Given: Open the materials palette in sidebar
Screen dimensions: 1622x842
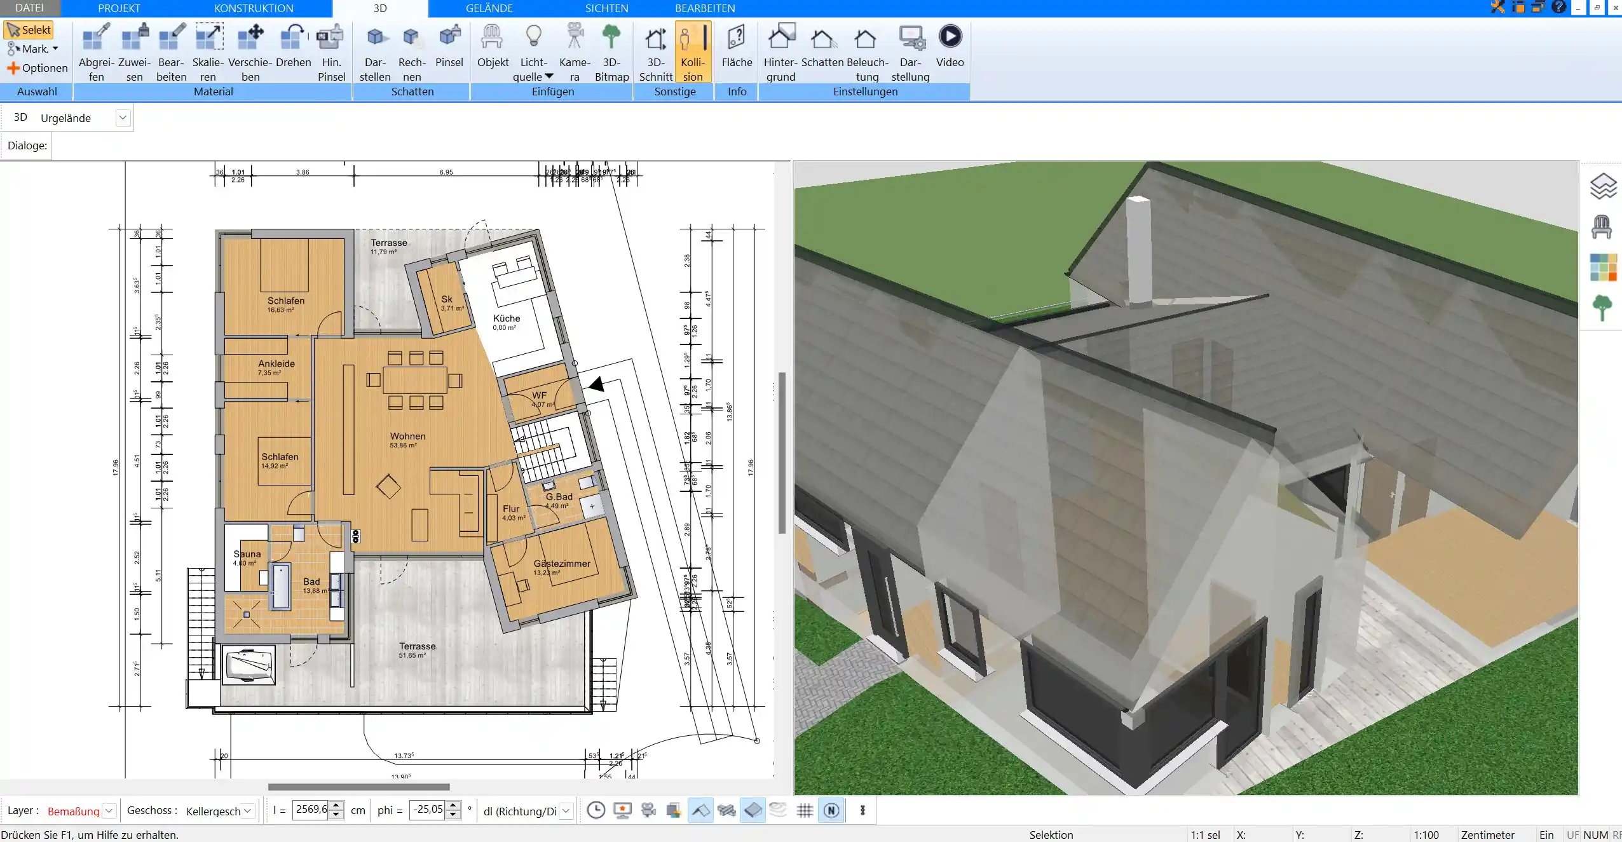Looking at the screenshot, I should [1603, 268].
